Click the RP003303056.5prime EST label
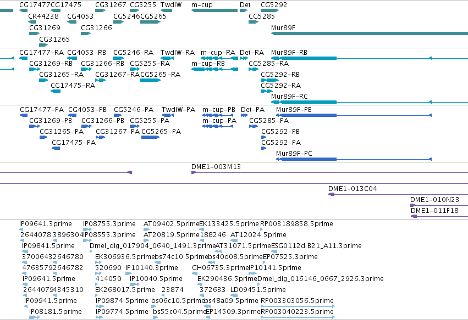The image size is (468, 320). pos(298,301)
